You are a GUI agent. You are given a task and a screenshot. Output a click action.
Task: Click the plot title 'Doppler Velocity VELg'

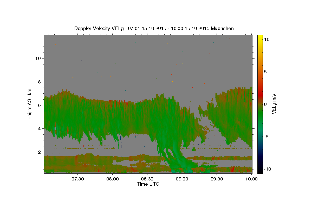[99, 28]
